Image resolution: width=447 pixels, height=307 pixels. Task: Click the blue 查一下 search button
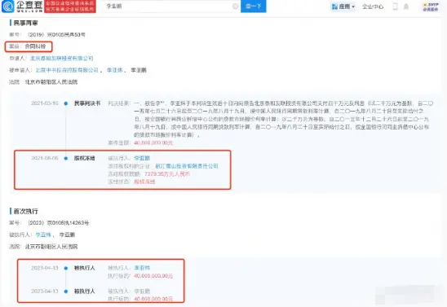pos(254,7)
